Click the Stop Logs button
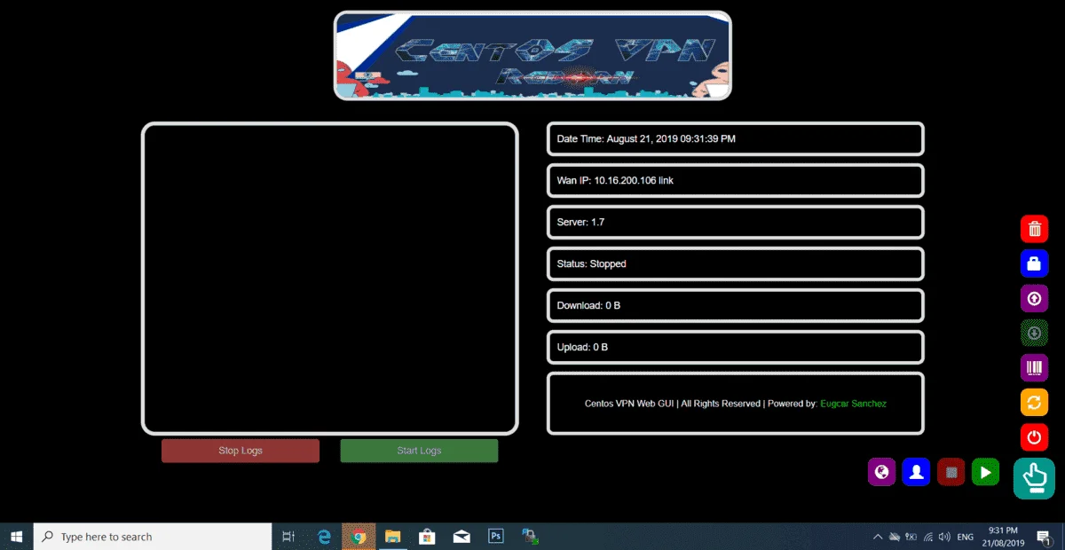Viewport: 1065px width, 550px height. 241,451
